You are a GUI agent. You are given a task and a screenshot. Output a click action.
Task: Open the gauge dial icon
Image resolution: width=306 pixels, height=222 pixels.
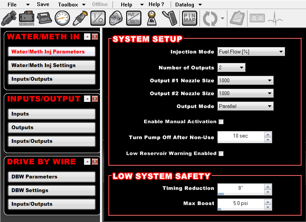tap(62, 18)
